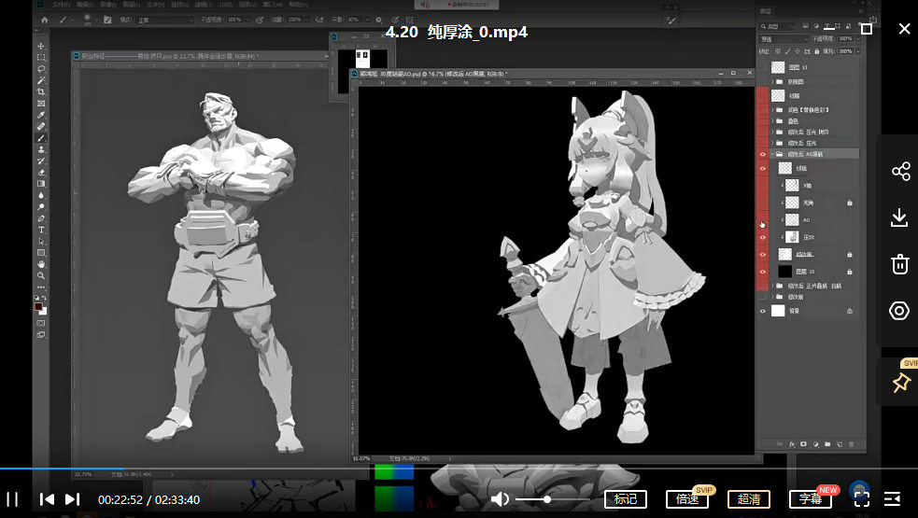The image size is (918, 518).
Task: Open the 倍速 playback speed menu
Action: [686, 499]
